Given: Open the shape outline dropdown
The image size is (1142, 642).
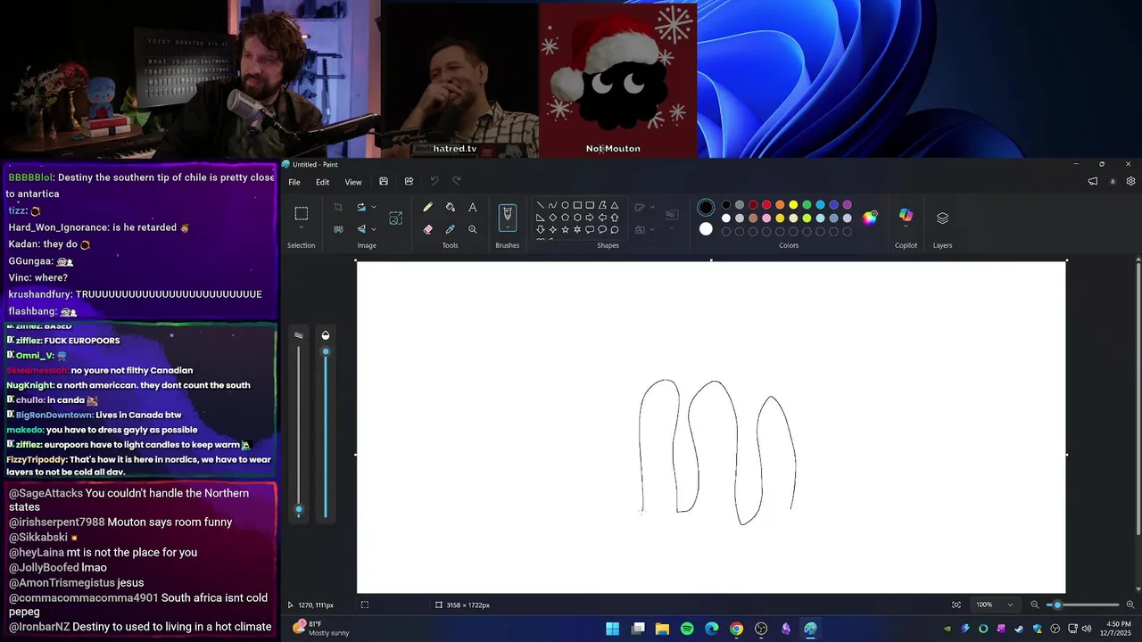Looking at the screenshot, I should pyautogui.click(x=650, y=208).
